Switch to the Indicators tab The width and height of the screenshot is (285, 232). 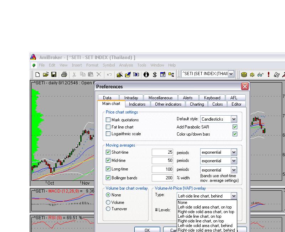point(137,104)
